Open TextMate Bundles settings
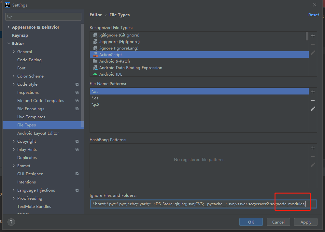The image size is (325, 232). point(34,207)
